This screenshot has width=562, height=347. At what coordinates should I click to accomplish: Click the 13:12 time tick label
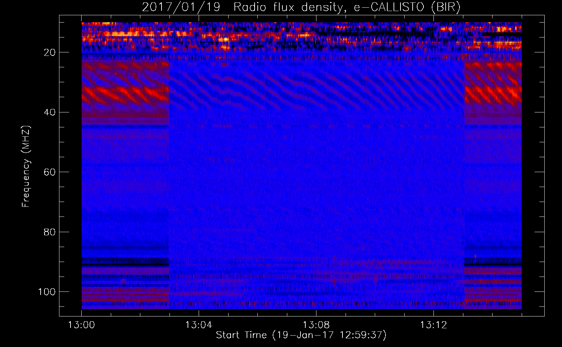pos(433,325)
